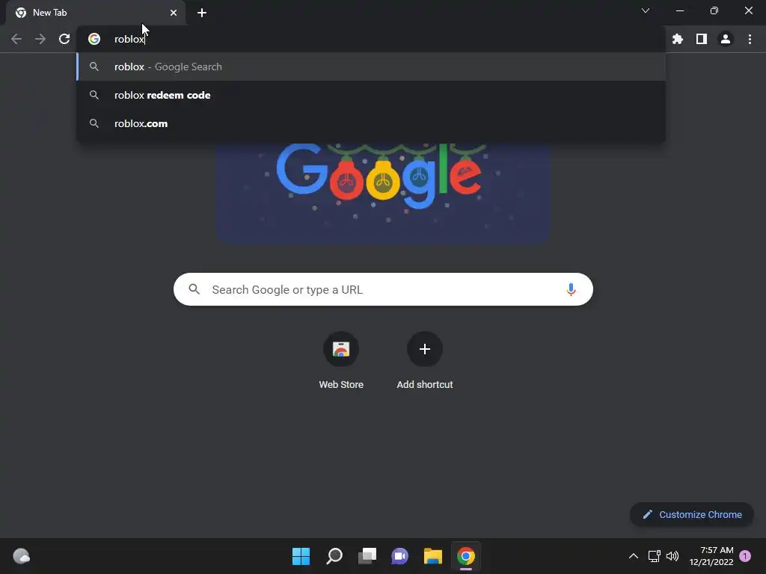This screenshot has height=574, width=766.
Task: Open the Chat app on the taskbar
Action: coord(399,556)
